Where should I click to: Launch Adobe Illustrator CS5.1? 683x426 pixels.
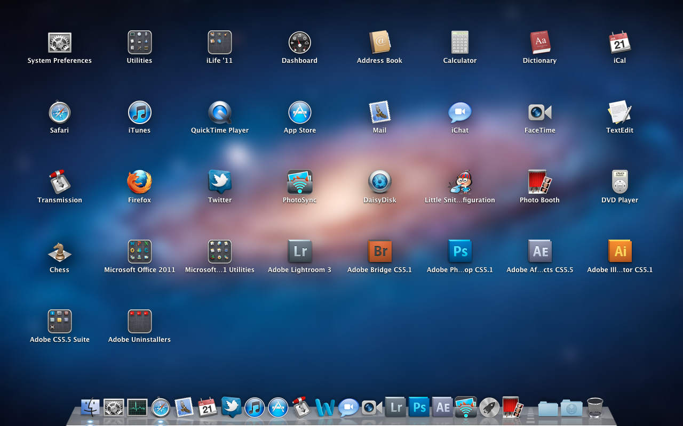point(620,252)
